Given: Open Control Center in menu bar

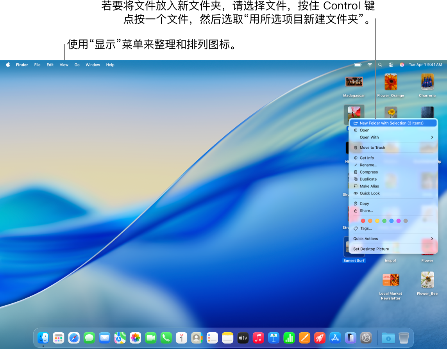Looking at the screenshot, I should pos(391,65).
